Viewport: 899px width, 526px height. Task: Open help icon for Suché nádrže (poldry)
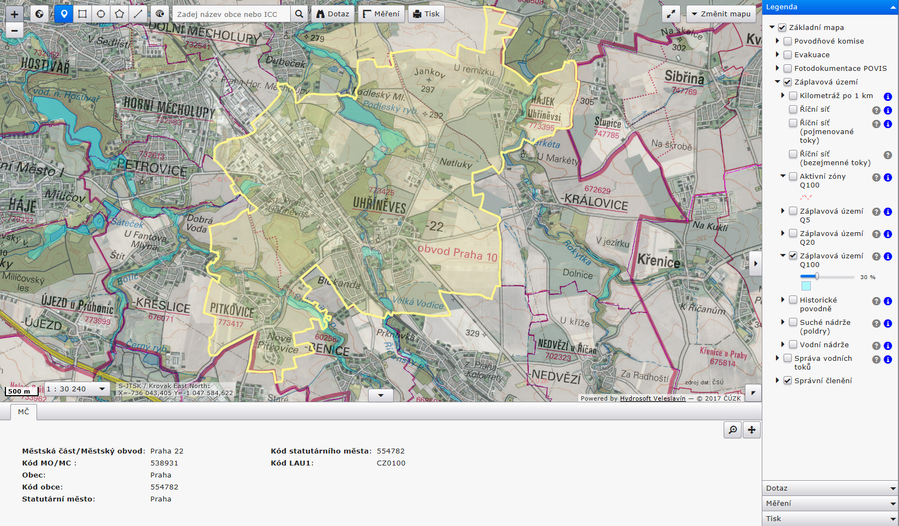click(876, 323)
